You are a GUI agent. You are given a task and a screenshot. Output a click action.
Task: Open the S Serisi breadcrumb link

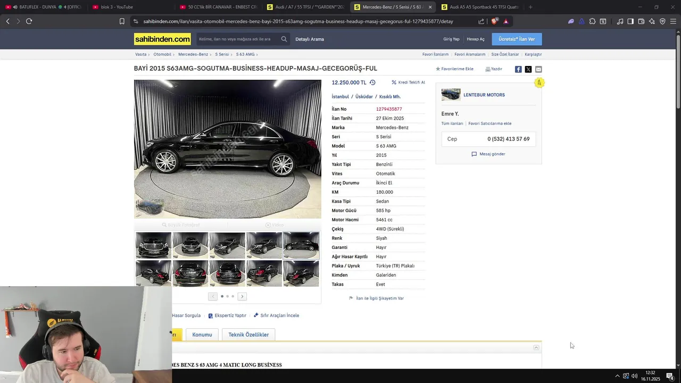[222, 54]
